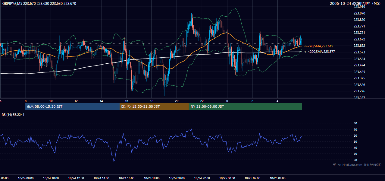Viewport: 385px width, 181px height.
Task: Click price axis value 223.771
Action: point(359,26)
